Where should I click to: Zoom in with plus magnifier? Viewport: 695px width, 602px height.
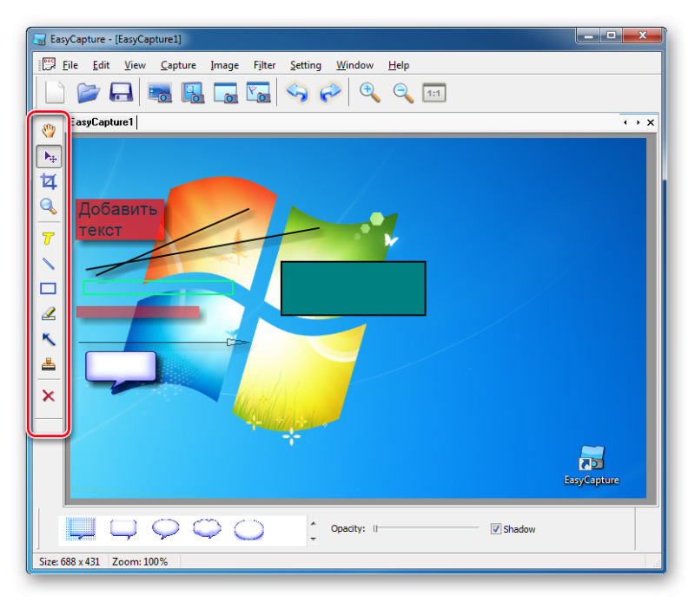369,93
